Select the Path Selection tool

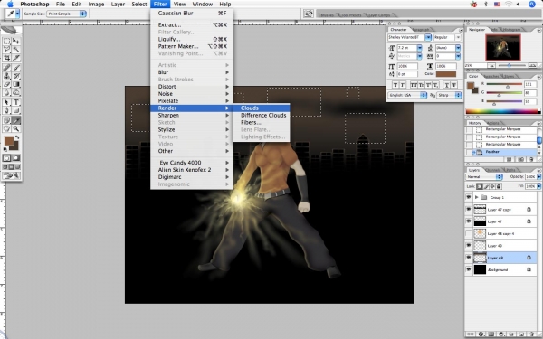pyautogui.click(x=6, y=102)
